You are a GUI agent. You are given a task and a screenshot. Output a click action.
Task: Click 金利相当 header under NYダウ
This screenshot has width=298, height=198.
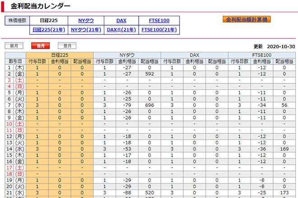(x=127, y=61)
